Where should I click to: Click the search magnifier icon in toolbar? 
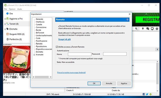coord(136,29)
